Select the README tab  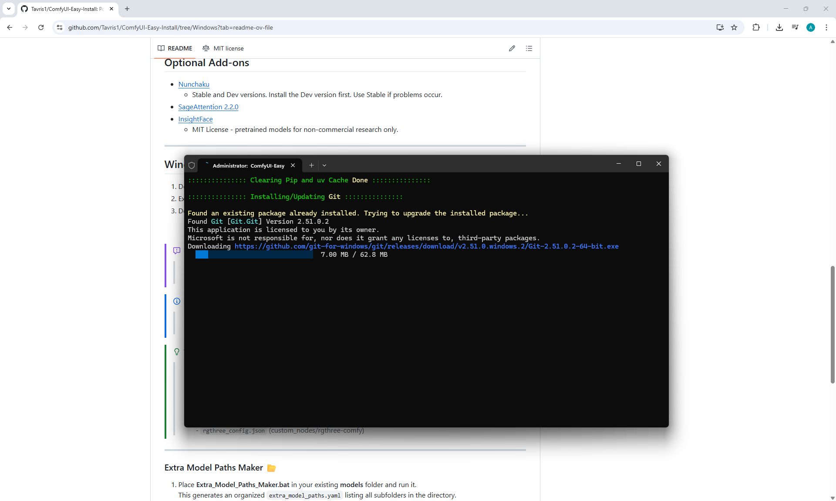point(175,48)
